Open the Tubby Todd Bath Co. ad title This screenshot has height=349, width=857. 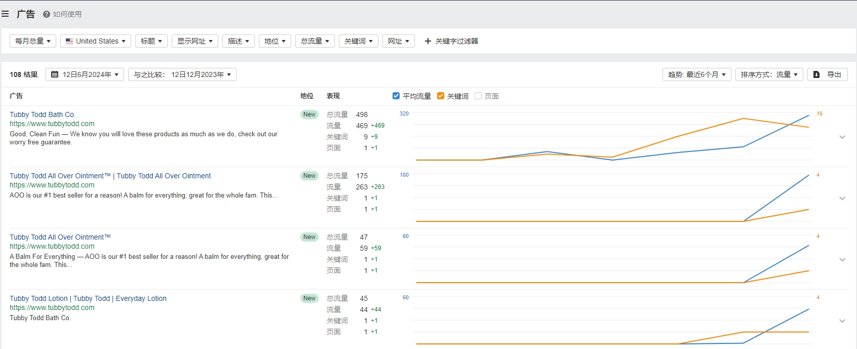point(43,114)
